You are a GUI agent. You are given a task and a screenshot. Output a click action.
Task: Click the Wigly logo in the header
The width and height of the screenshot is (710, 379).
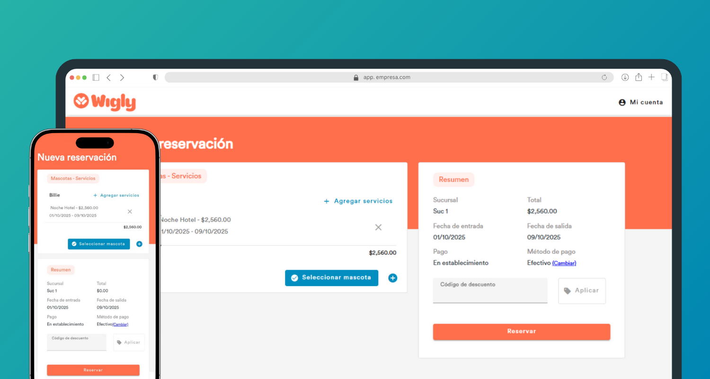tap(105, 102)
